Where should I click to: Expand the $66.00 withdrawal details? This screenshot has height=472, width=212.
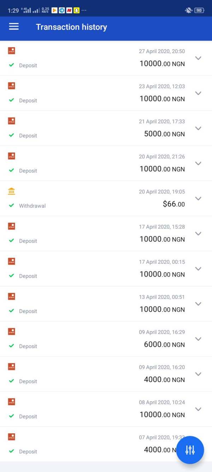point(198,198)
